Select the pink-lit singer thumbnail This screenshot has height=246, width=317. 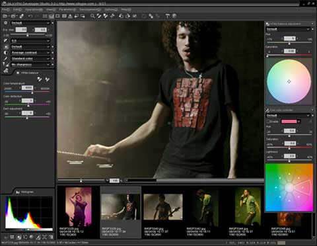[x=79, y=207]
